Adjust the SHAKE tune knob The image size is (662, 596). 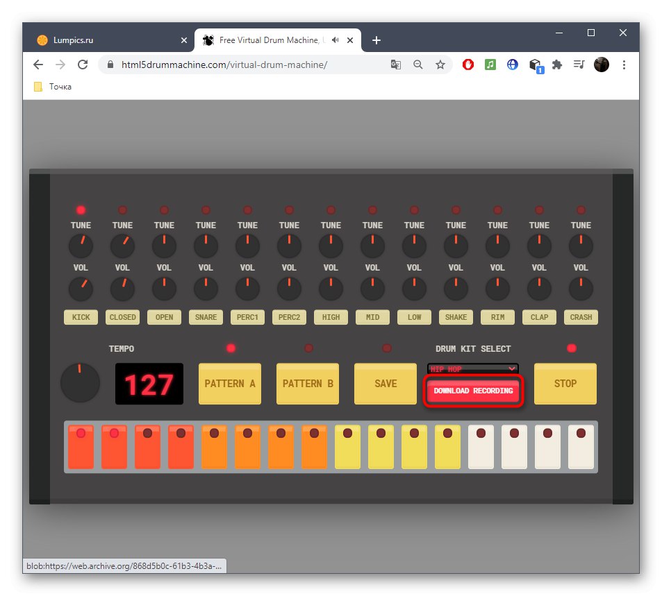point(456,246)
